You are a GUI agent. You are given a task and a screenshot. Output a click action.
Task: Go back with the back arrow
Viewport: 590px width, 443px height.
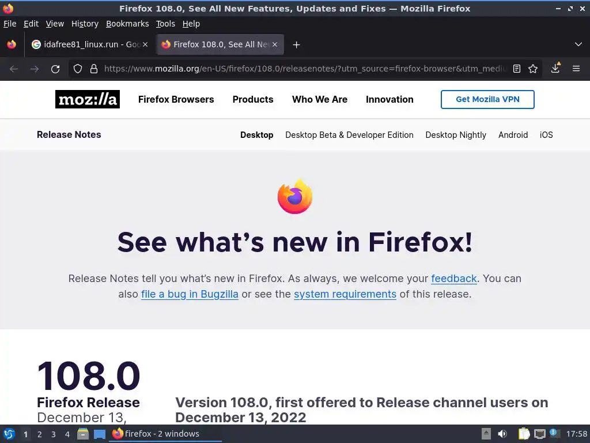(x=14, y=69)
